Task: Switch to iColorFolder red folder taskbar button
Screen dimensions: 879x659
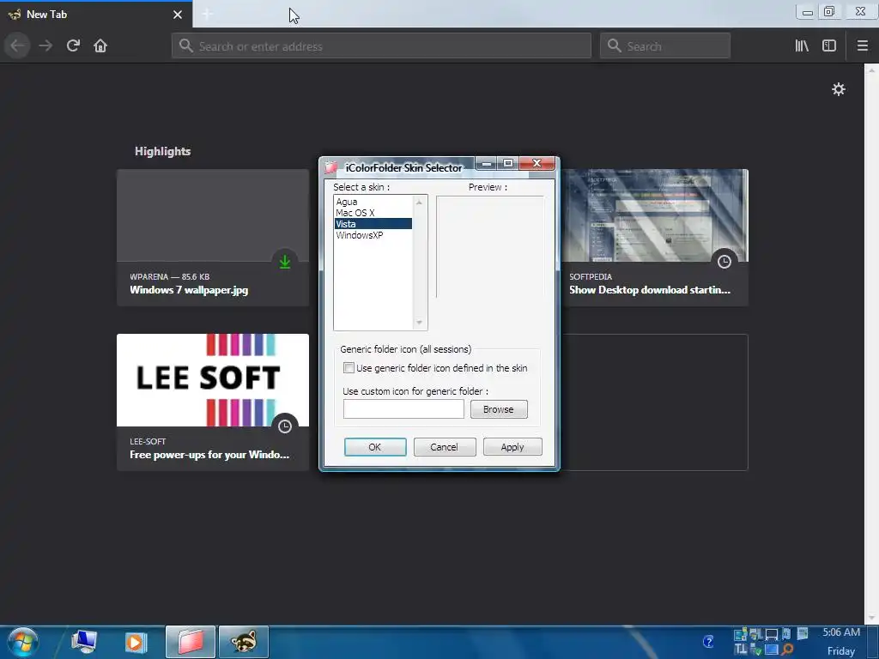Action: [x=191, y=642]
